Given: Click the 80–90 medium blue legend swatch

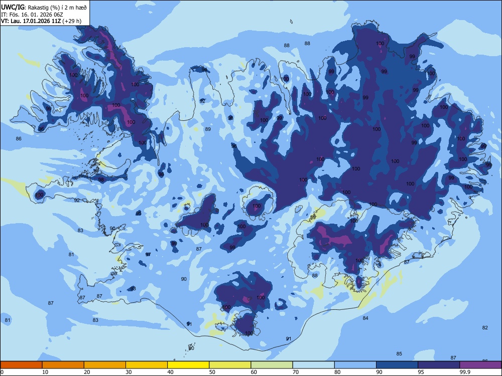Looking at the screenshot, I should pos(355,365).
